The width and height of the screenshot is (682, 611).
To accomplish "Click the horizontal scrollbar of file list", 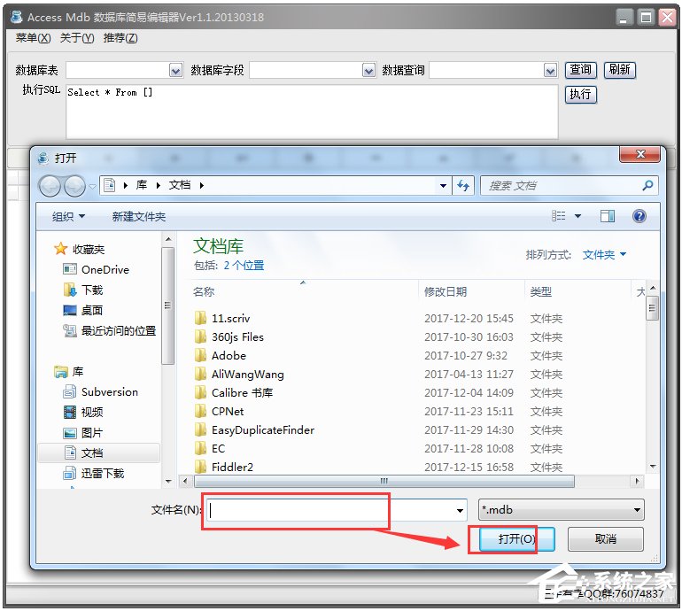I will click(x=384, y=481).
